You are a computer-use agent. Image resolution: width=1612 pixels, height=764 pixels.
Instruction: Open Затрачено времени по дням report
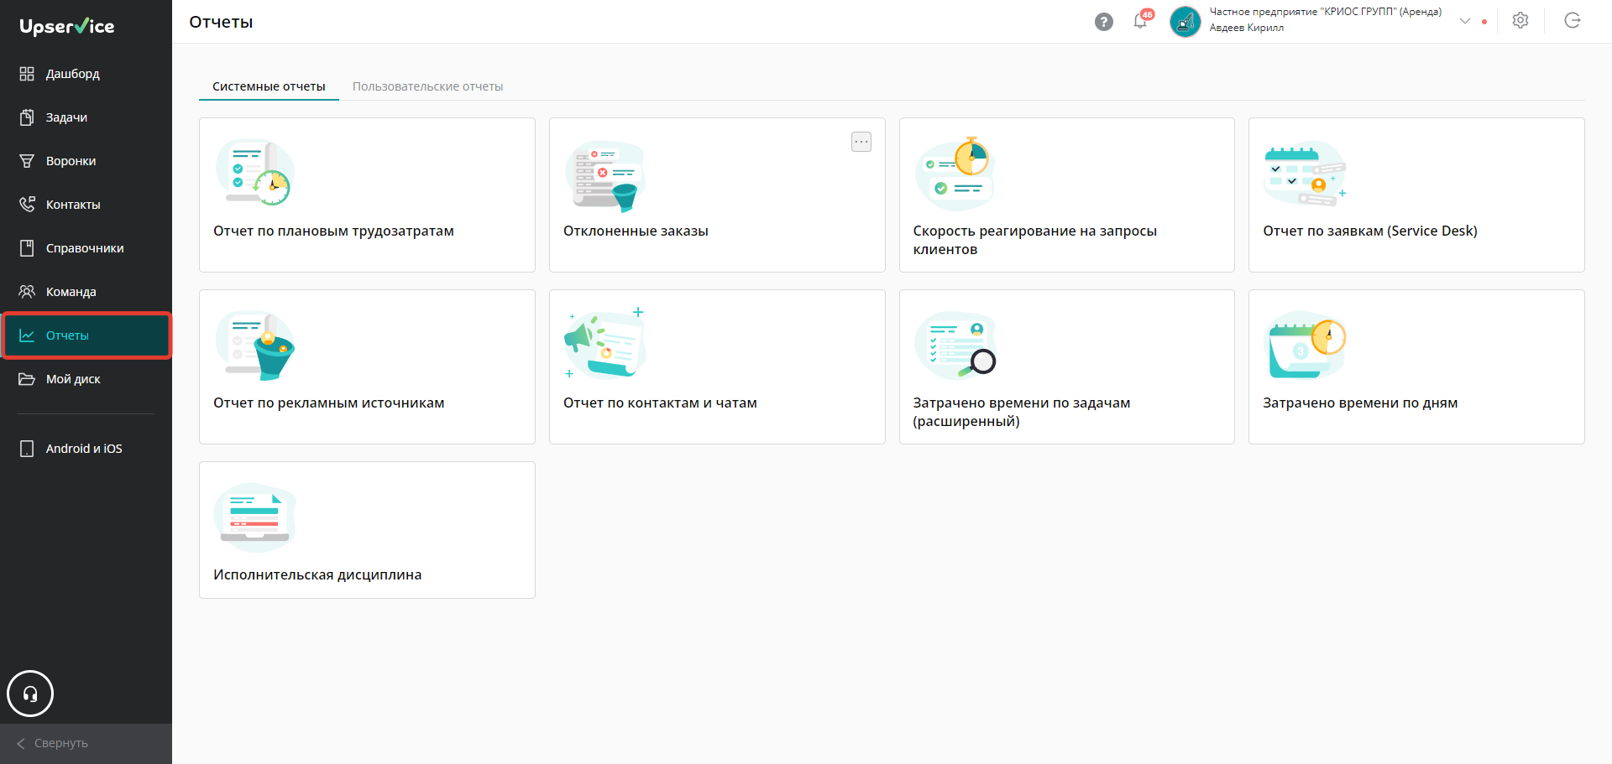(x=1360, y=403)
